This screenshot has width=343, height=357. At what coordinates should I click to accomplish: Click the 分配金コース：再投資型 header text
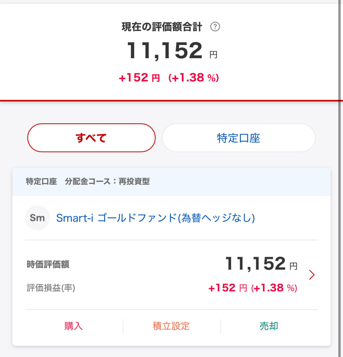pyautogui.click(x=107, y=182)
